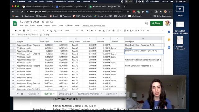The image size is (199, 112).
Task: Open horizontal align options
Action: [126, 30]
